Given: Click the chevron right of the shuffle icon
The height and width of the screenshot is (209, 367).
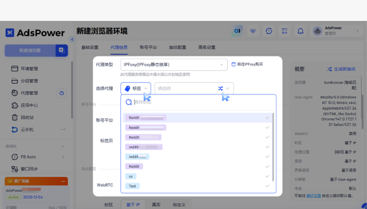Looking at the screenshot, I should pyautogui.click(x=227, y=89).
